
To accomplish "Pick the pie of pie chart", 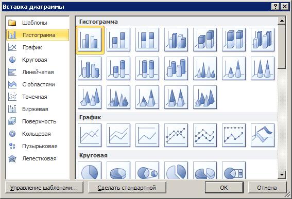I will click(147, 170).
